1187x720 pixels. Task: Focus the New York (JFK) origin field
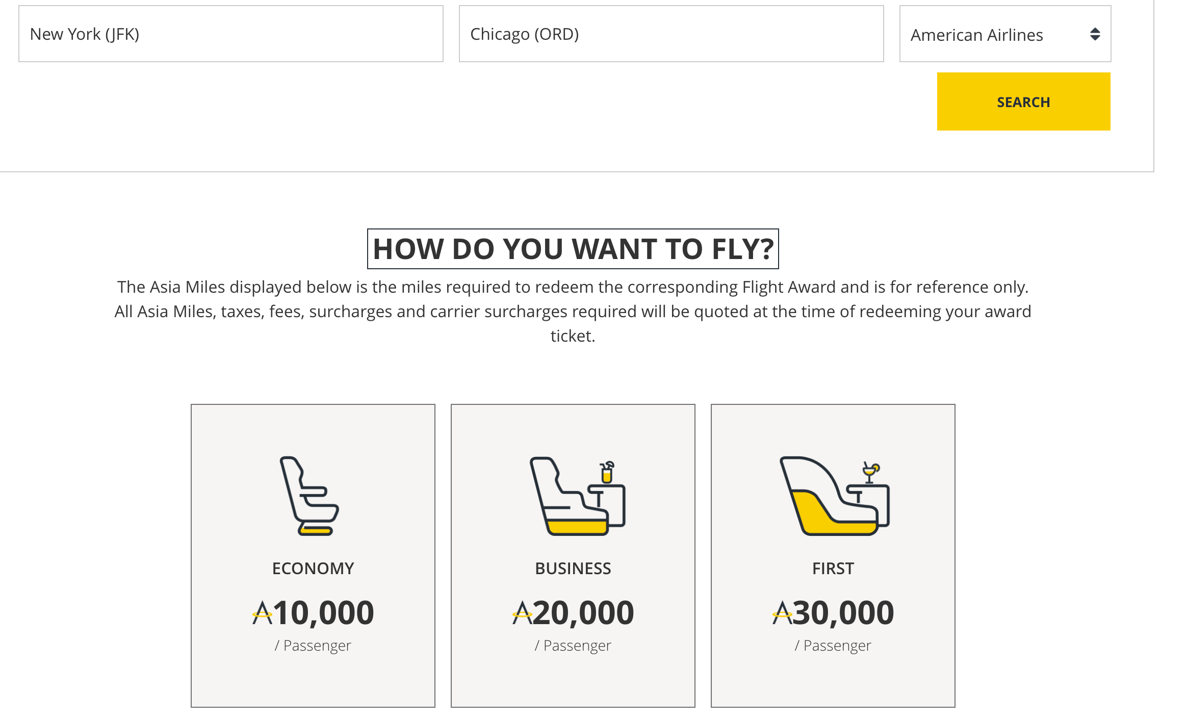coord(230,34)
